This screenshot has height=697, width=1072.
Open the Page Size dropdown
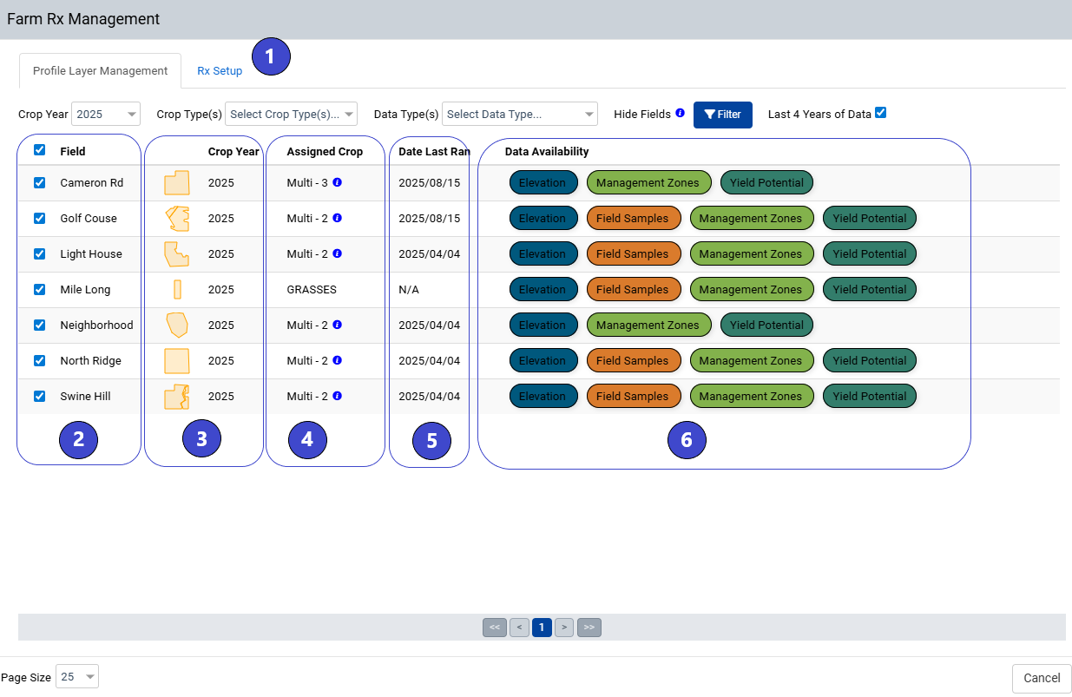[77, 677]
